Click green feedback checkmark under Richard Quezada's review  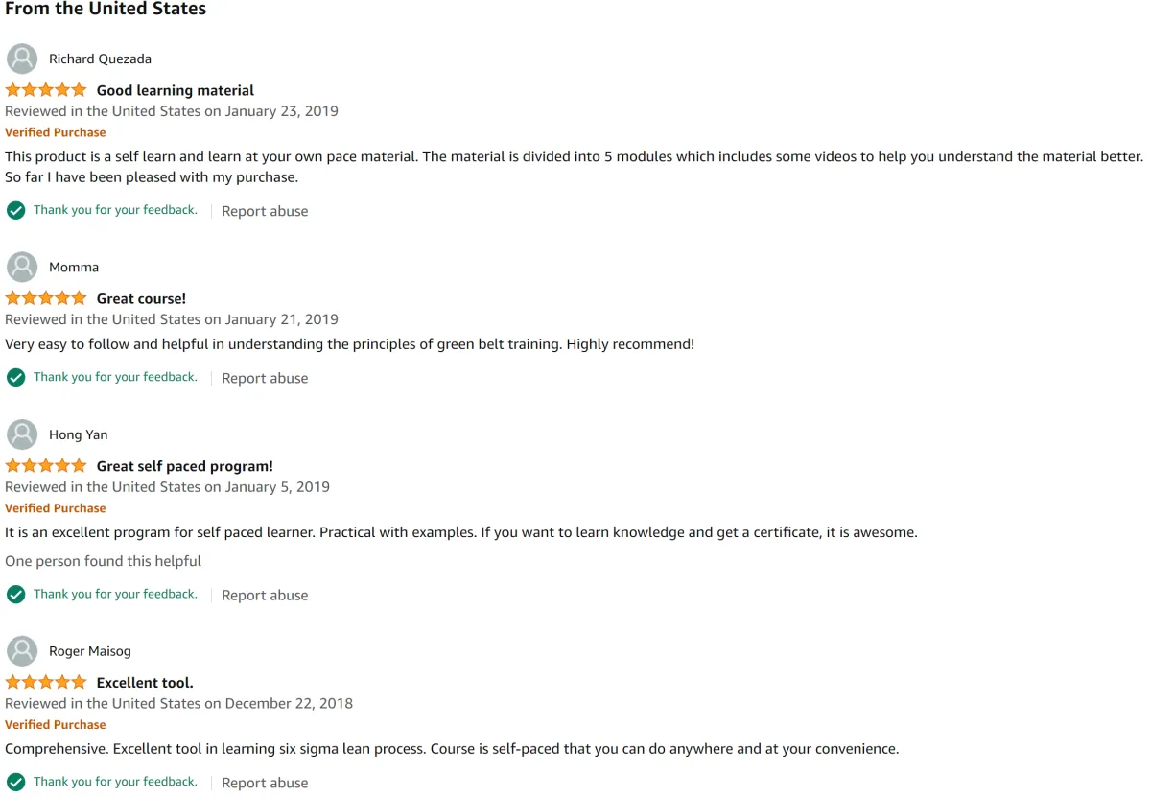pyautogui.click(x=15, y=210)
